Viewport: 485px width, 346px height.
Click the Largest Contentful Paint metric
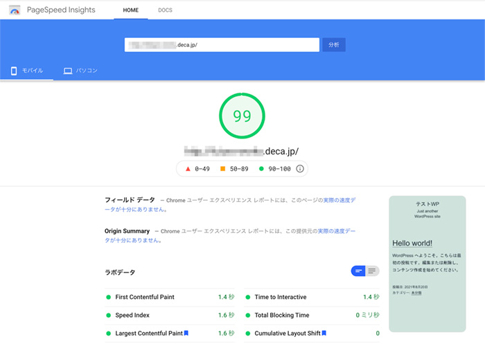tap(170, 334)
